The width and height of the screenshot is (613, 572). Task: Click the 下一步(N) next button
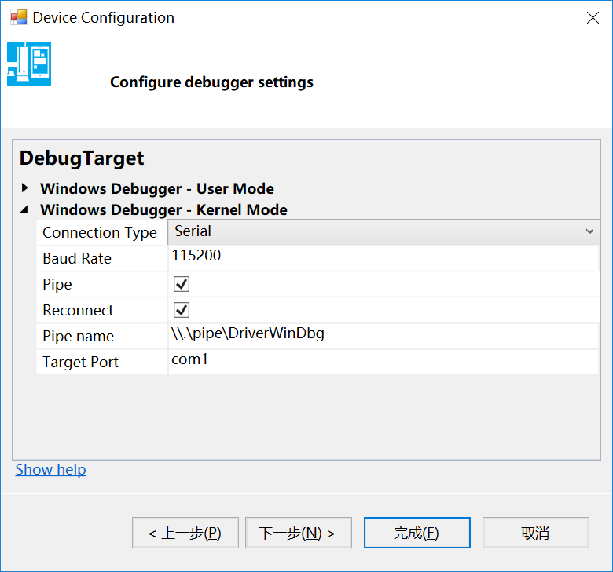pyautogui.click(x=299, y=533)
